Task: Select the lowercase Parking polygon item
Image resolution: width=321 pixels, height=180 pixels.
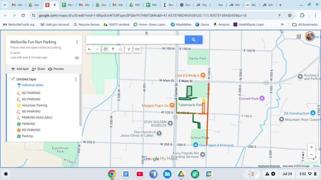Action: point(27,136)
